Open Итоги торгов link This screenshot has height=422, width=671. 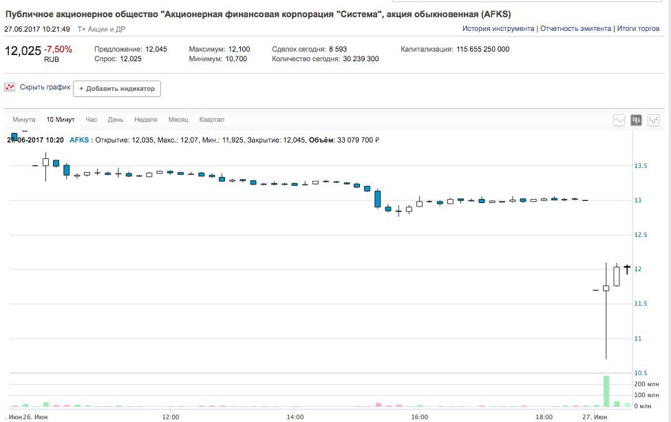click(638, 29)
